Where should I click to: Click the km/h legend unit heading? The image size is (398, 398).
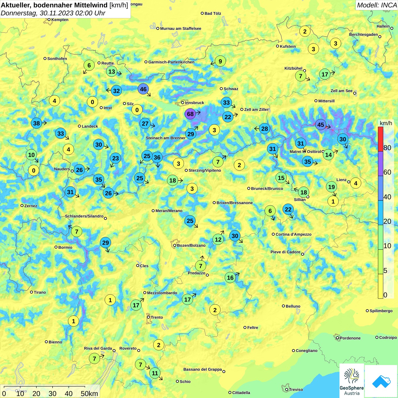tap(386, 123)
